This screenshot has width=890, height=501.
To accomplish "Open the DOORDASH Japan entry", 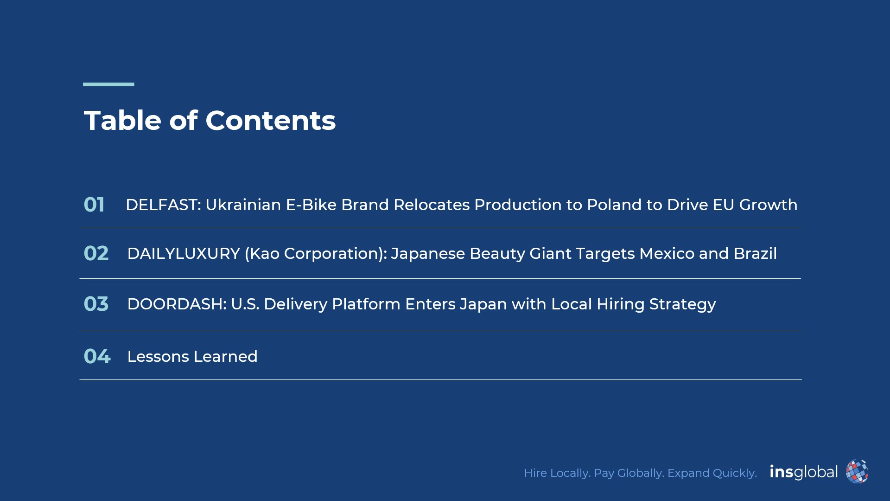I will pyautogui.click(x=421, y=304).
